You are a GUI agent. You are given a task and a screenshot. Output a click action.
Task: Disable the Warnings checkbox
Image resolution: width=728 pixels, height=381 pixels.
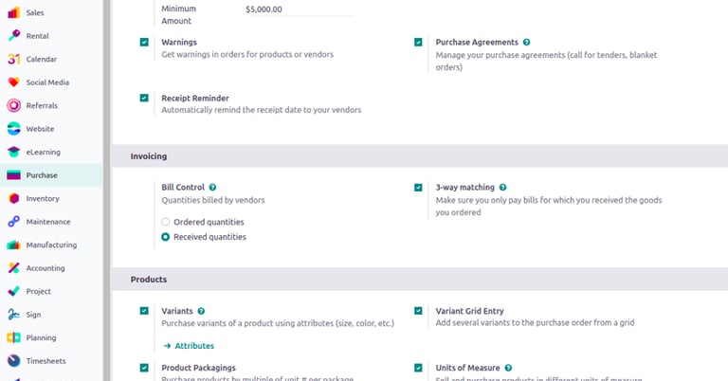point(144,43)
